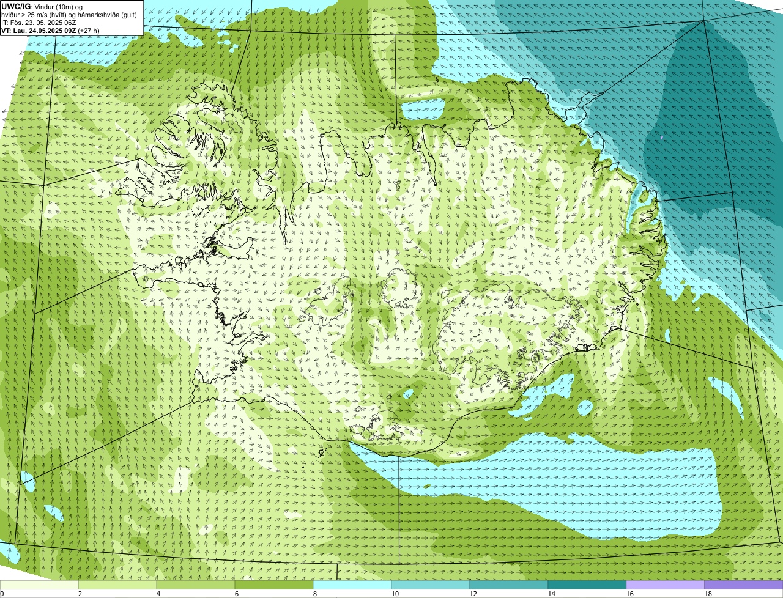The image size is (783, 598).
Task: Pick the 4–6 m/s green legend swatch
Action: [x=196, y=585]
